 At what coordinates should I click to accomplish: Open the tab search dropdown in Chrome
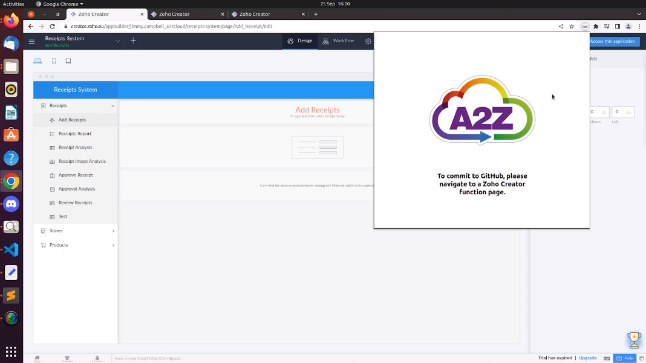click(x=639, y=14)
